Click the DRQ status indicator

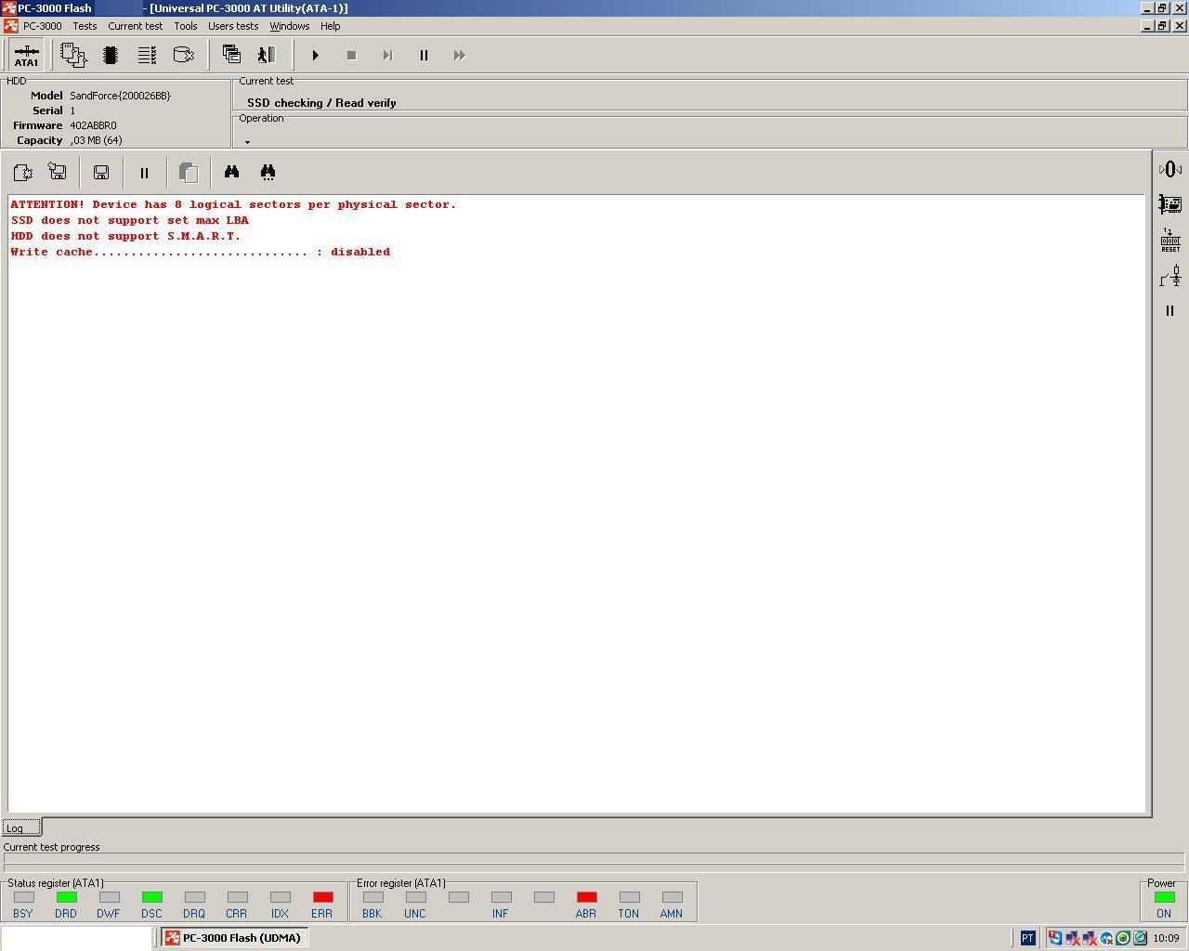194,897
